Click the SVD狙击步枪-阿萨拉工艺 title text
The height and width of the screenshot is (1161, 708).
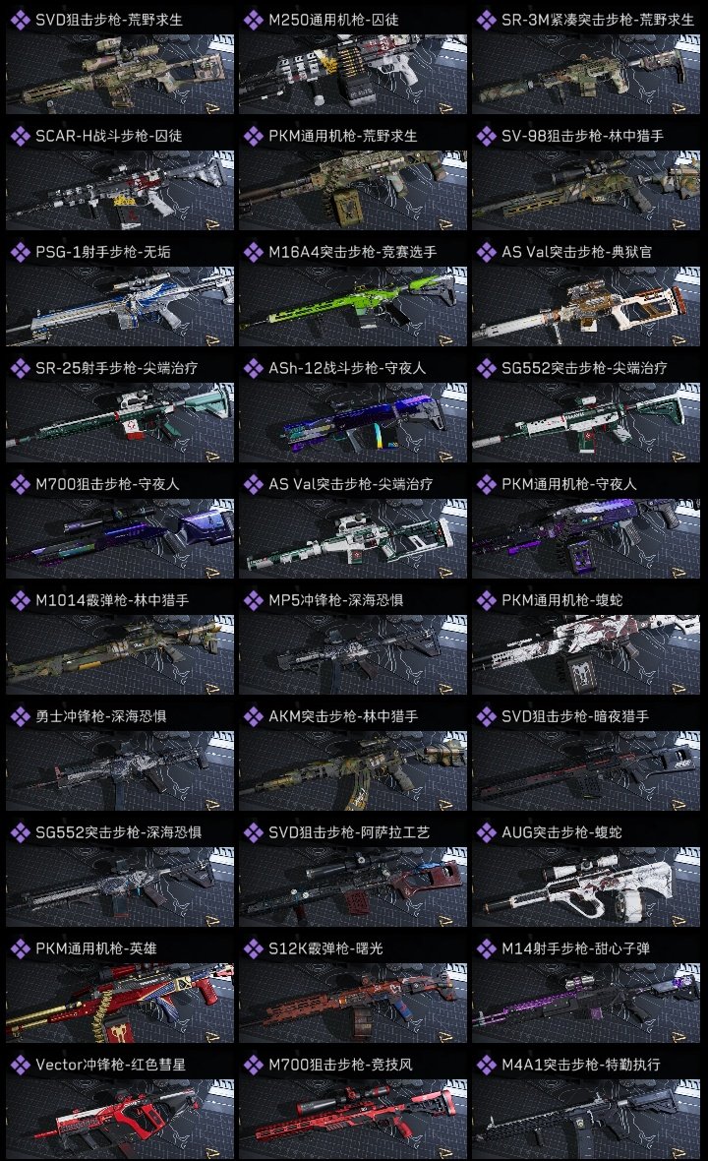348,832
